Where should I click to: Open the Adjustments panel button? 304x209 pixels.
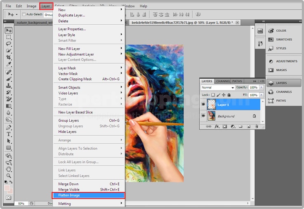pyautogui.click(x=284, y=61)
